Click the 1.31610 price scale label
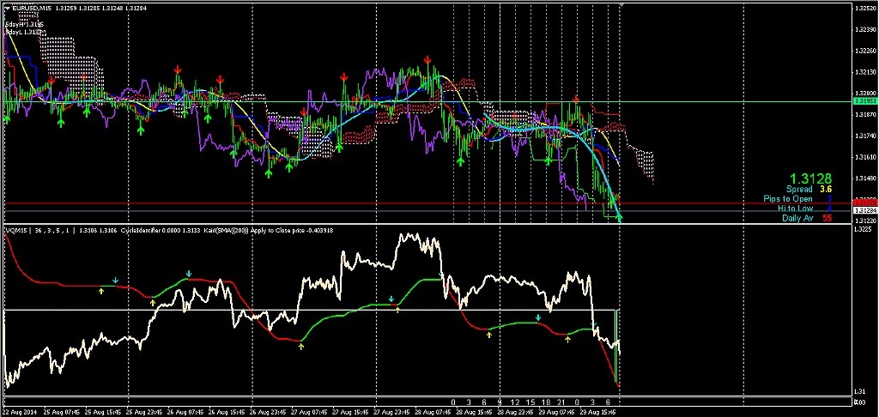879x417 pixels. pyautogui.click(x=865, y=157)
